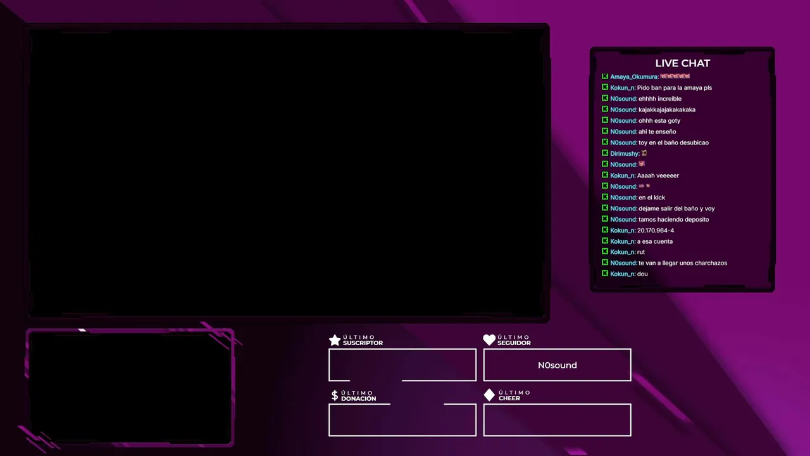810x456 pixels.
Task: Click the 'ÚLTIMO SEGUIDOR' label
Action: click(514, 340)
